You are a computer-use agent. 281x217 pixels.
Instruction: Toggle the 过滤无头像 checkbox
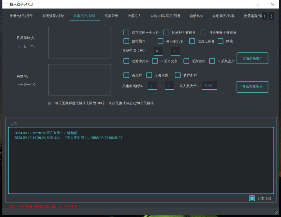point(192,41)
